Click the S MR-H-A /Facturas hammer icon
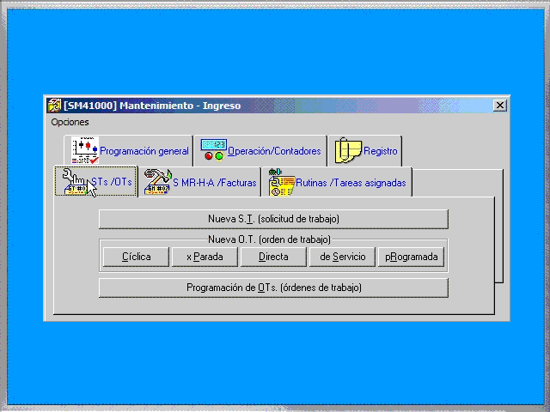 (x=158, y=182)
